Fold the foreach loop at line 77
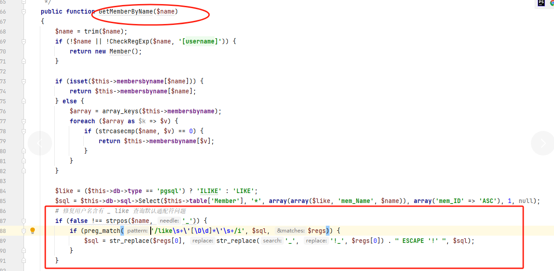The width and height of the screenshot is (554, 271). tap(24, 121)
